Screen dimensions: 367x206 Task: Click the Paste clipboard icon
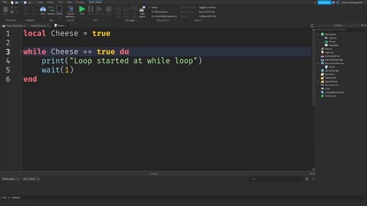click(6, 10)
